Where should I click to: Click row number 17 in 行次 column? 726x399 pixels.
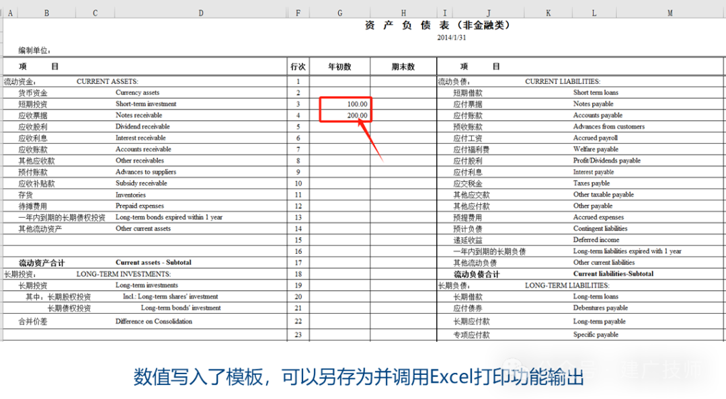point(298,263)
